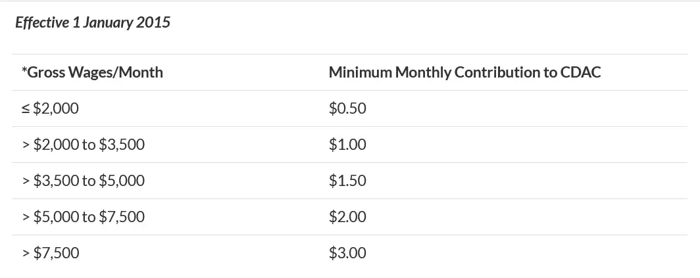700x278 pixels.
Task: Select the '*Gross Wages/Month' column header
Action: 92,72
